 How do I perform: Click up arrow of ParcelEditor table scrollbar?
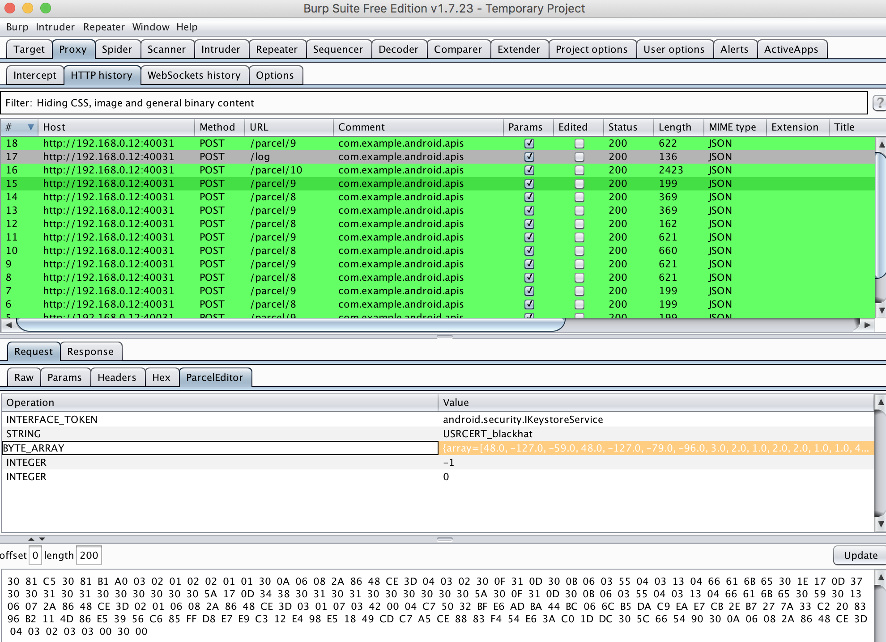(x=881, y=402)
